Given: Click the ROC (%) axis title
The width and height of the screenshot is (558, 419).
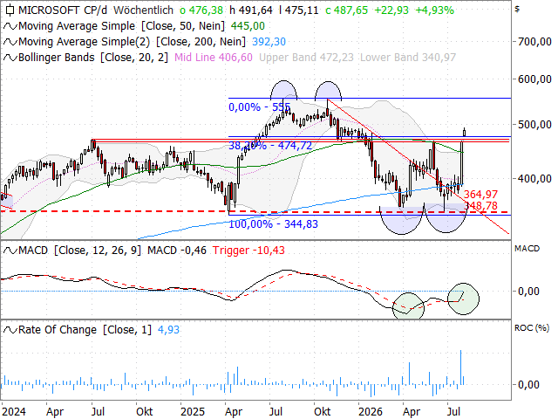Looking at the screenshot, I should pyautogui.click(x=532, y=328).
